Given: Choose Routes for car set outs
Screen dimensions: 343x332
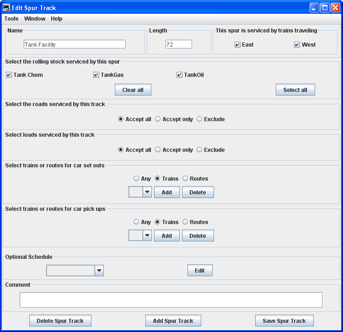Looking at the screenshot, I should 185,179.
